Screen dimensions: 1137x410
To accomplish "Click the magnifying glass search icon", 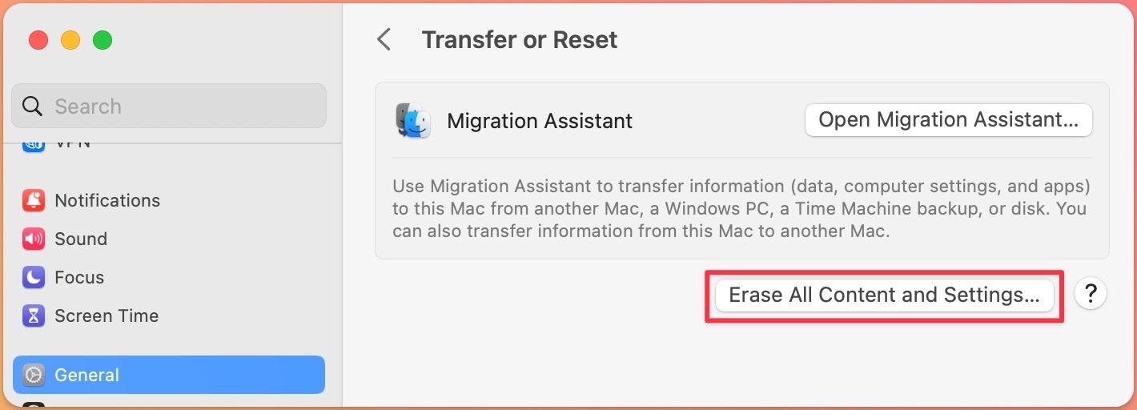I will point(33,106).
